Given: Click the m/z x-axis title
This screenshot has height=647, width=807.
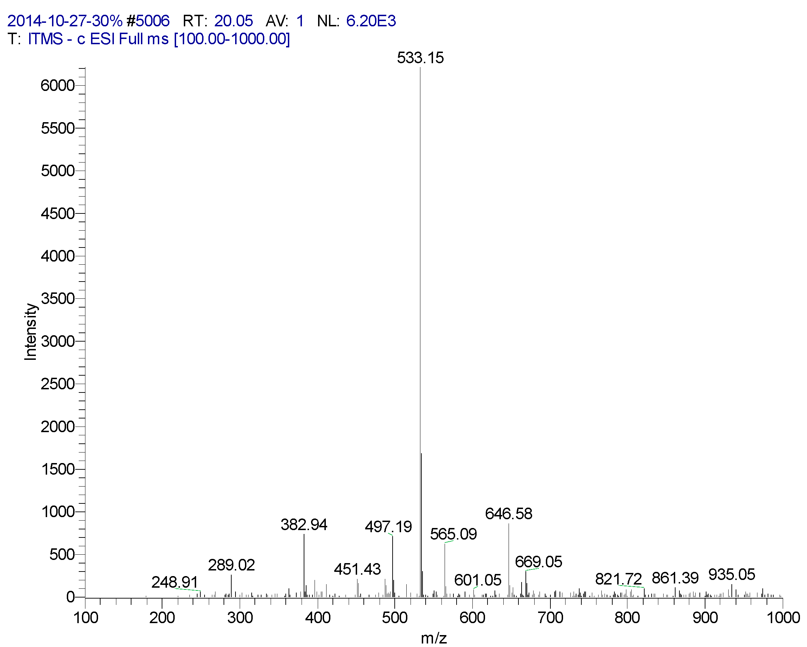Looking at the screenshot, I should 433,638.
